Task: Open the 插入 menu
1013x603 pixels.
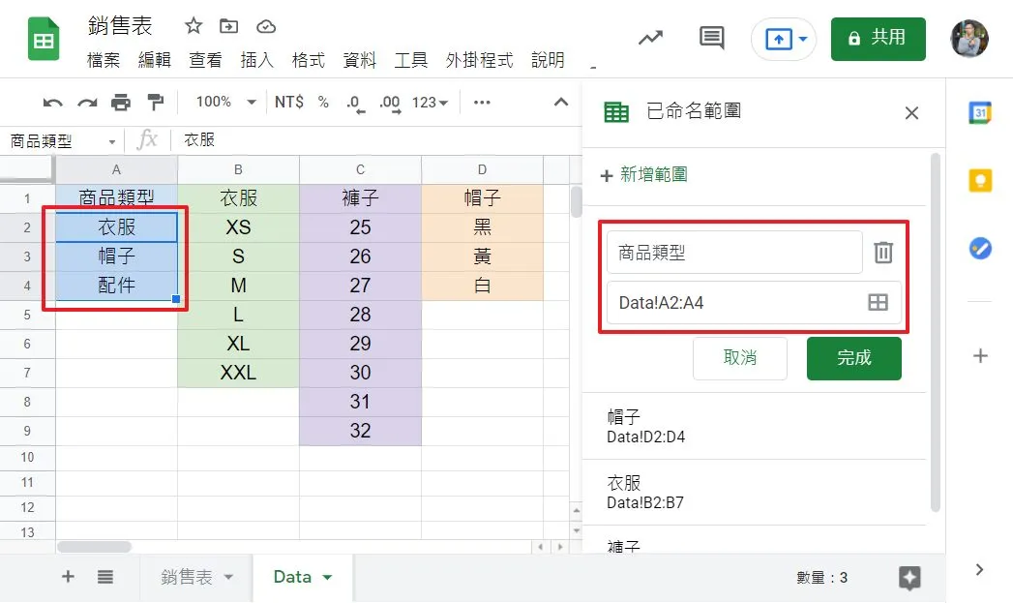Action: [257, 60]
